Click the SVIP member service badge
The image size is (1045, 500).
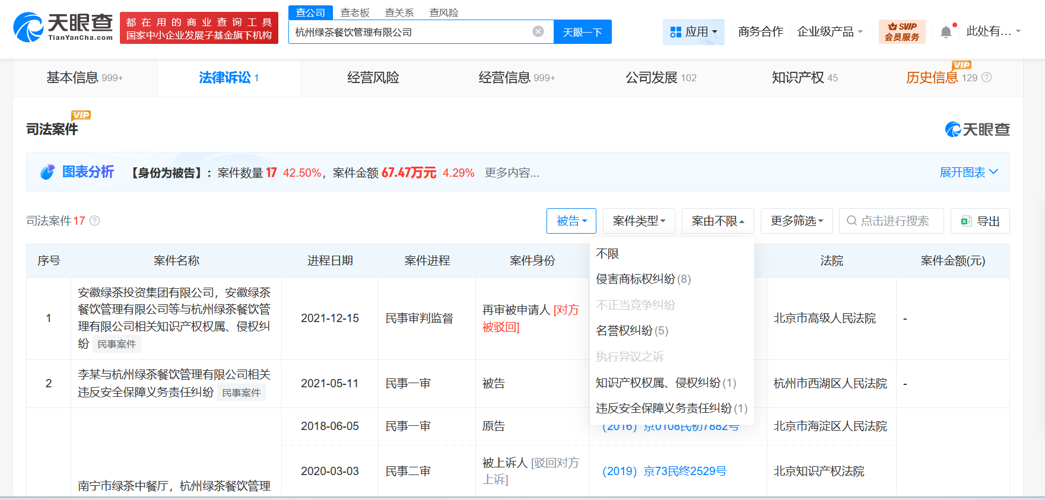pyautogui.click(x=901, y=32)
